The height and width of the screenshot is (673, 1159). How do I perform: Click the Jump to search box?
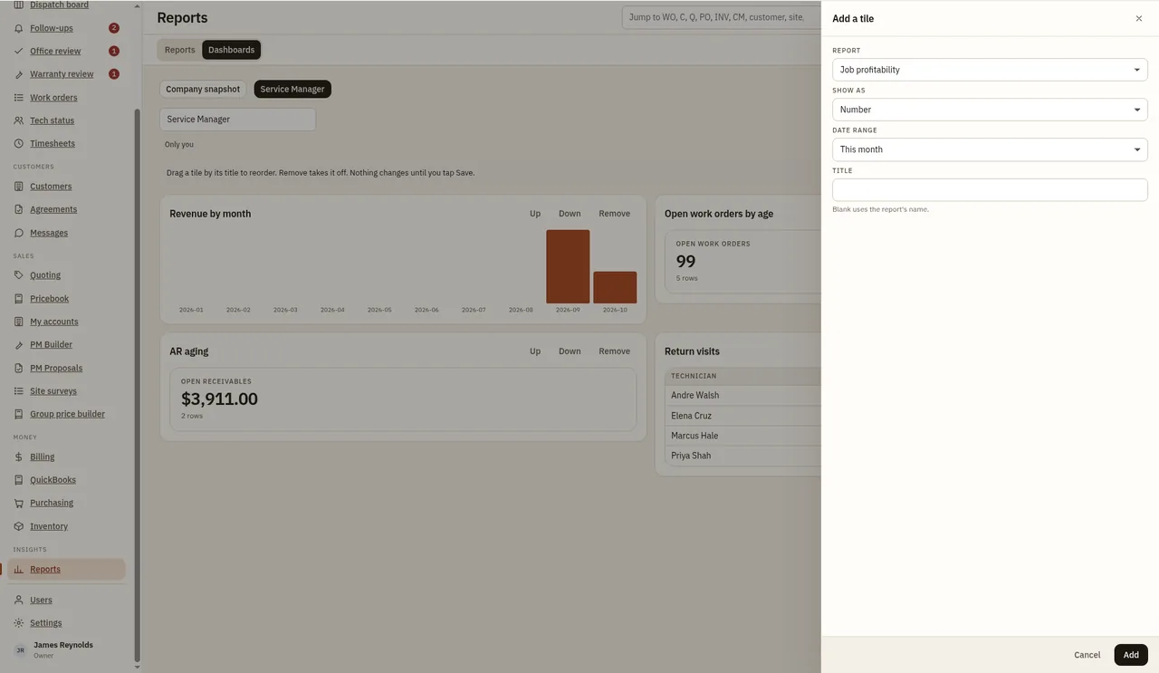click(x=722, y=17)
